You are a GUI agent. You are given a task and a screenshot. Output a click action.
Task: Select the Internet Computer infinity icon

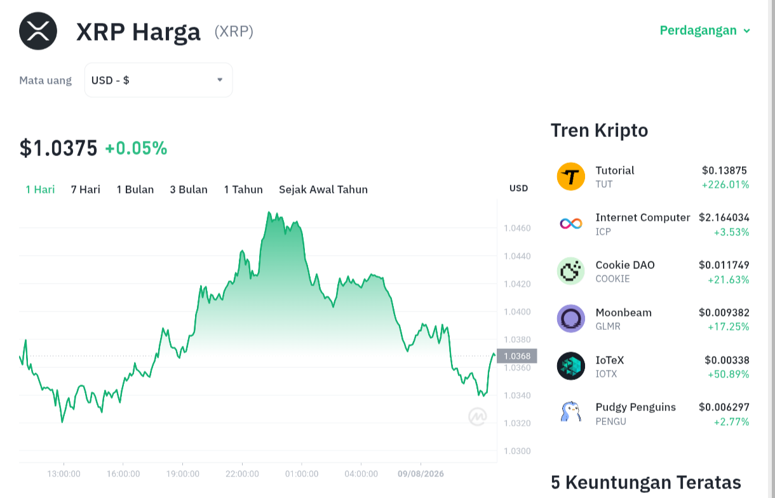click(x=570, y=223)
